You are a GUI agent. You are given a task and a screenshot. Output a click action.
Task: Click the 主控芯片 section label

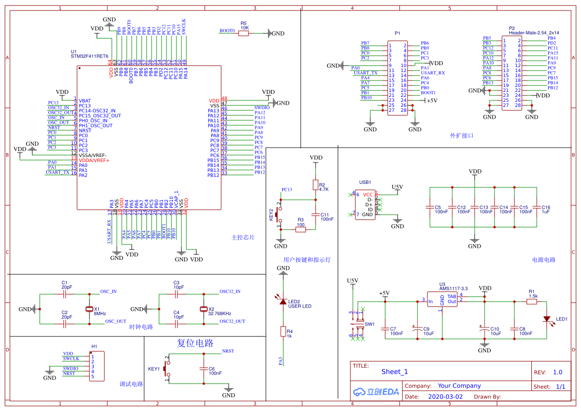pyautogui.click(x=243, y=237)
